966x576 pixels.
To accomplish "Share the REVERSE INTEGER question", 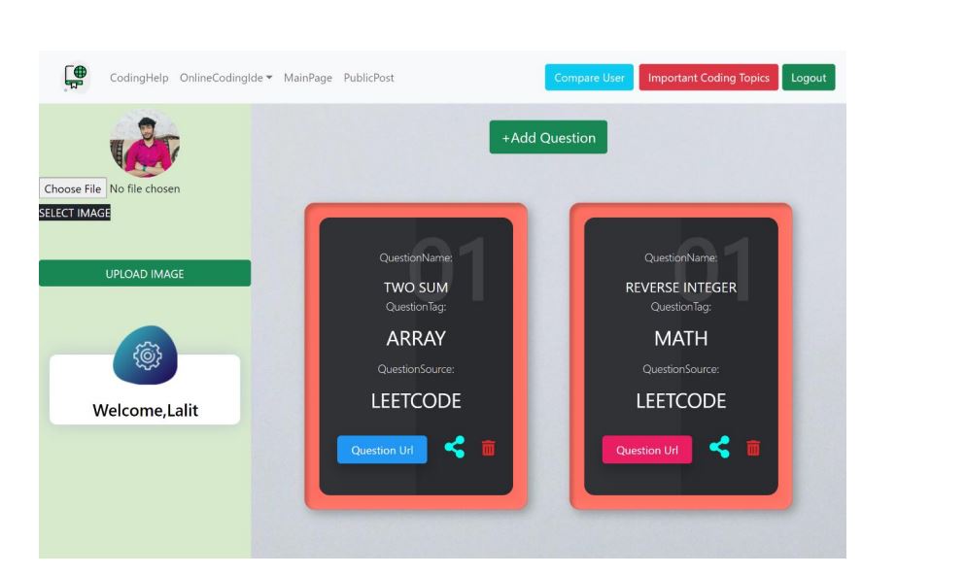I will click(x=719, y=448).
